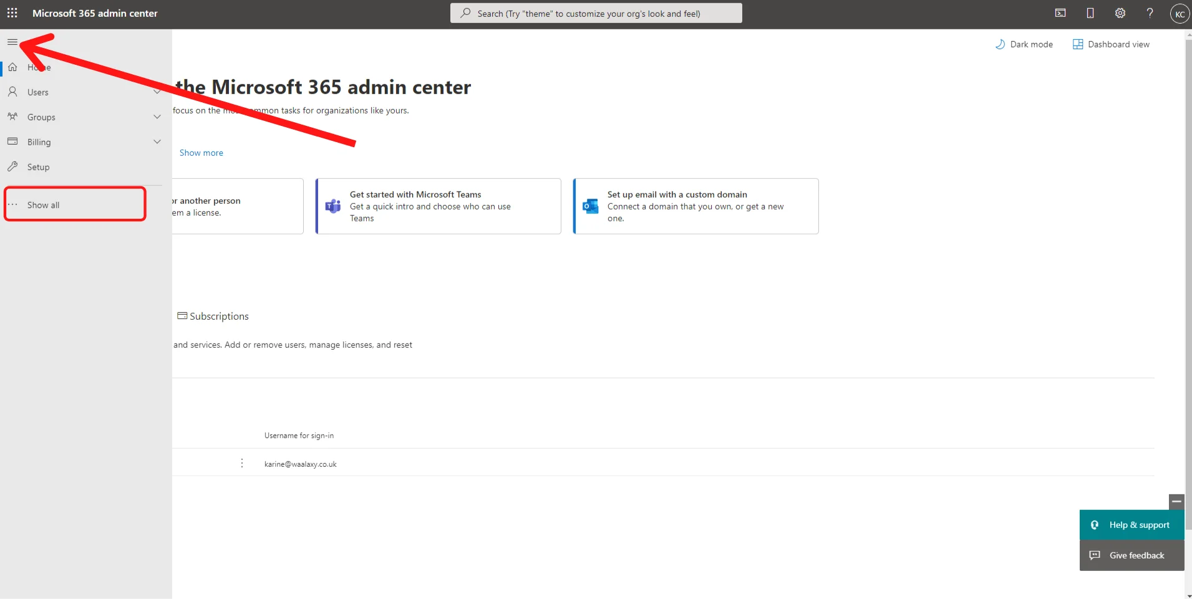Minimize the Help & support widget

click(x=1176, y=502)
